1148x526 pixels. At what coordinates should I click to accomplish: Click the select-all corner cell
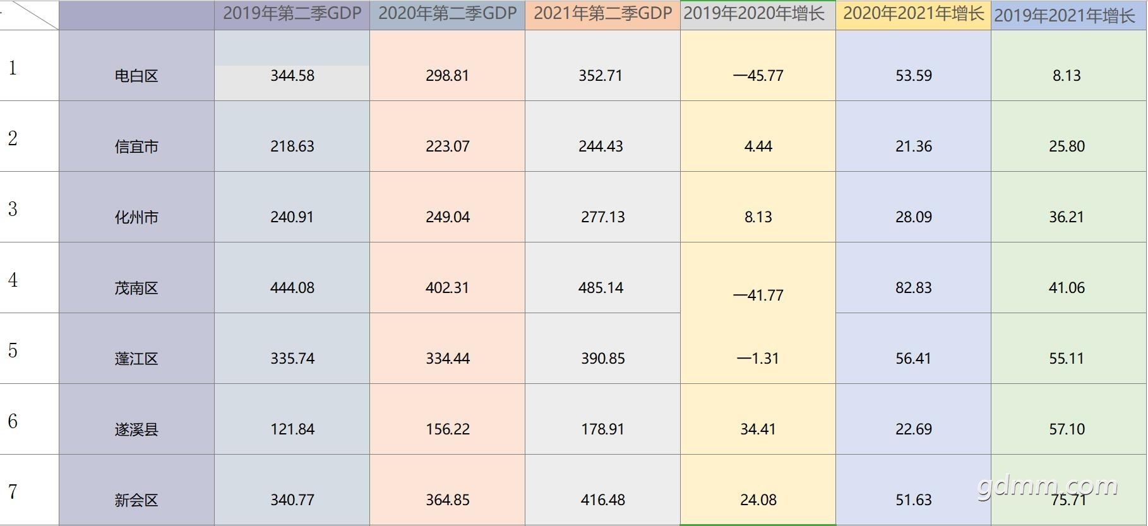[x=29, y=15]
